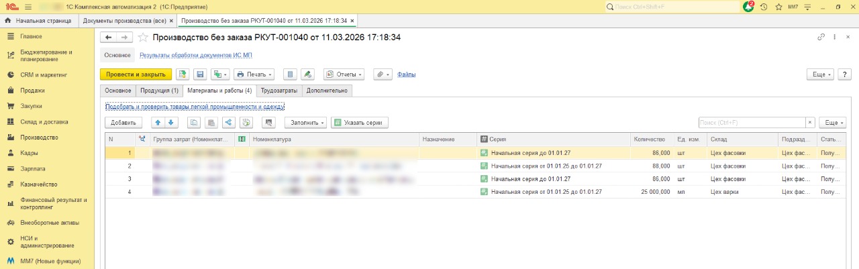Screen dimensions: 859x269
Task: Move row down with the blue down arrow
Action: point(170,123)
